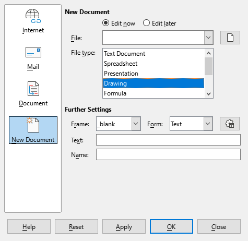Click the Close button

[x=219, y=226]
